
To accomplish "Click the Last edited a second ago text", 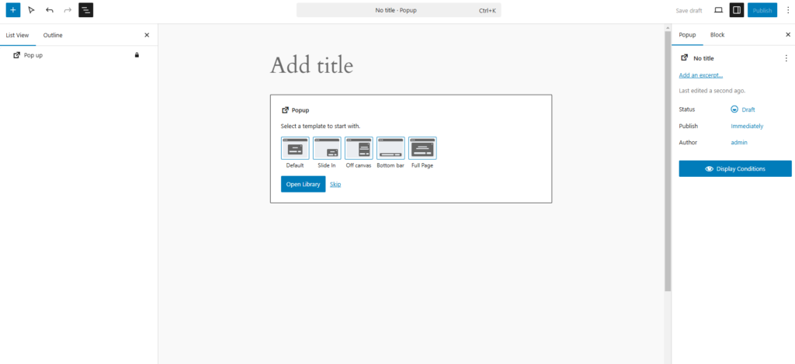I will [x=712, y=91].
